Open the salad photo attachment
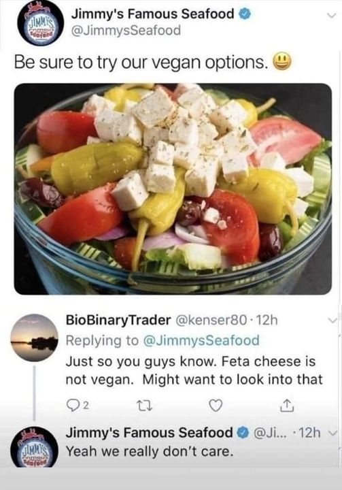This screenshot has height=490, width=342. (x=173, y=189)
